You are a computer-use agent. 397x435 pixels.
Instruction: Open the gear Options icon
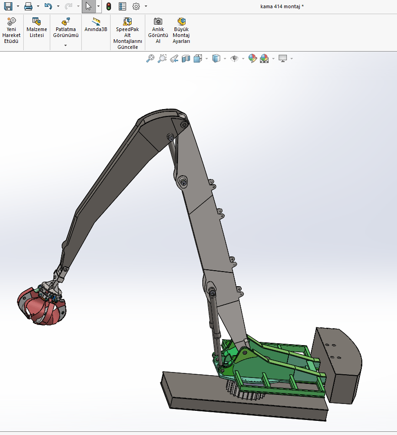(136, 6)
